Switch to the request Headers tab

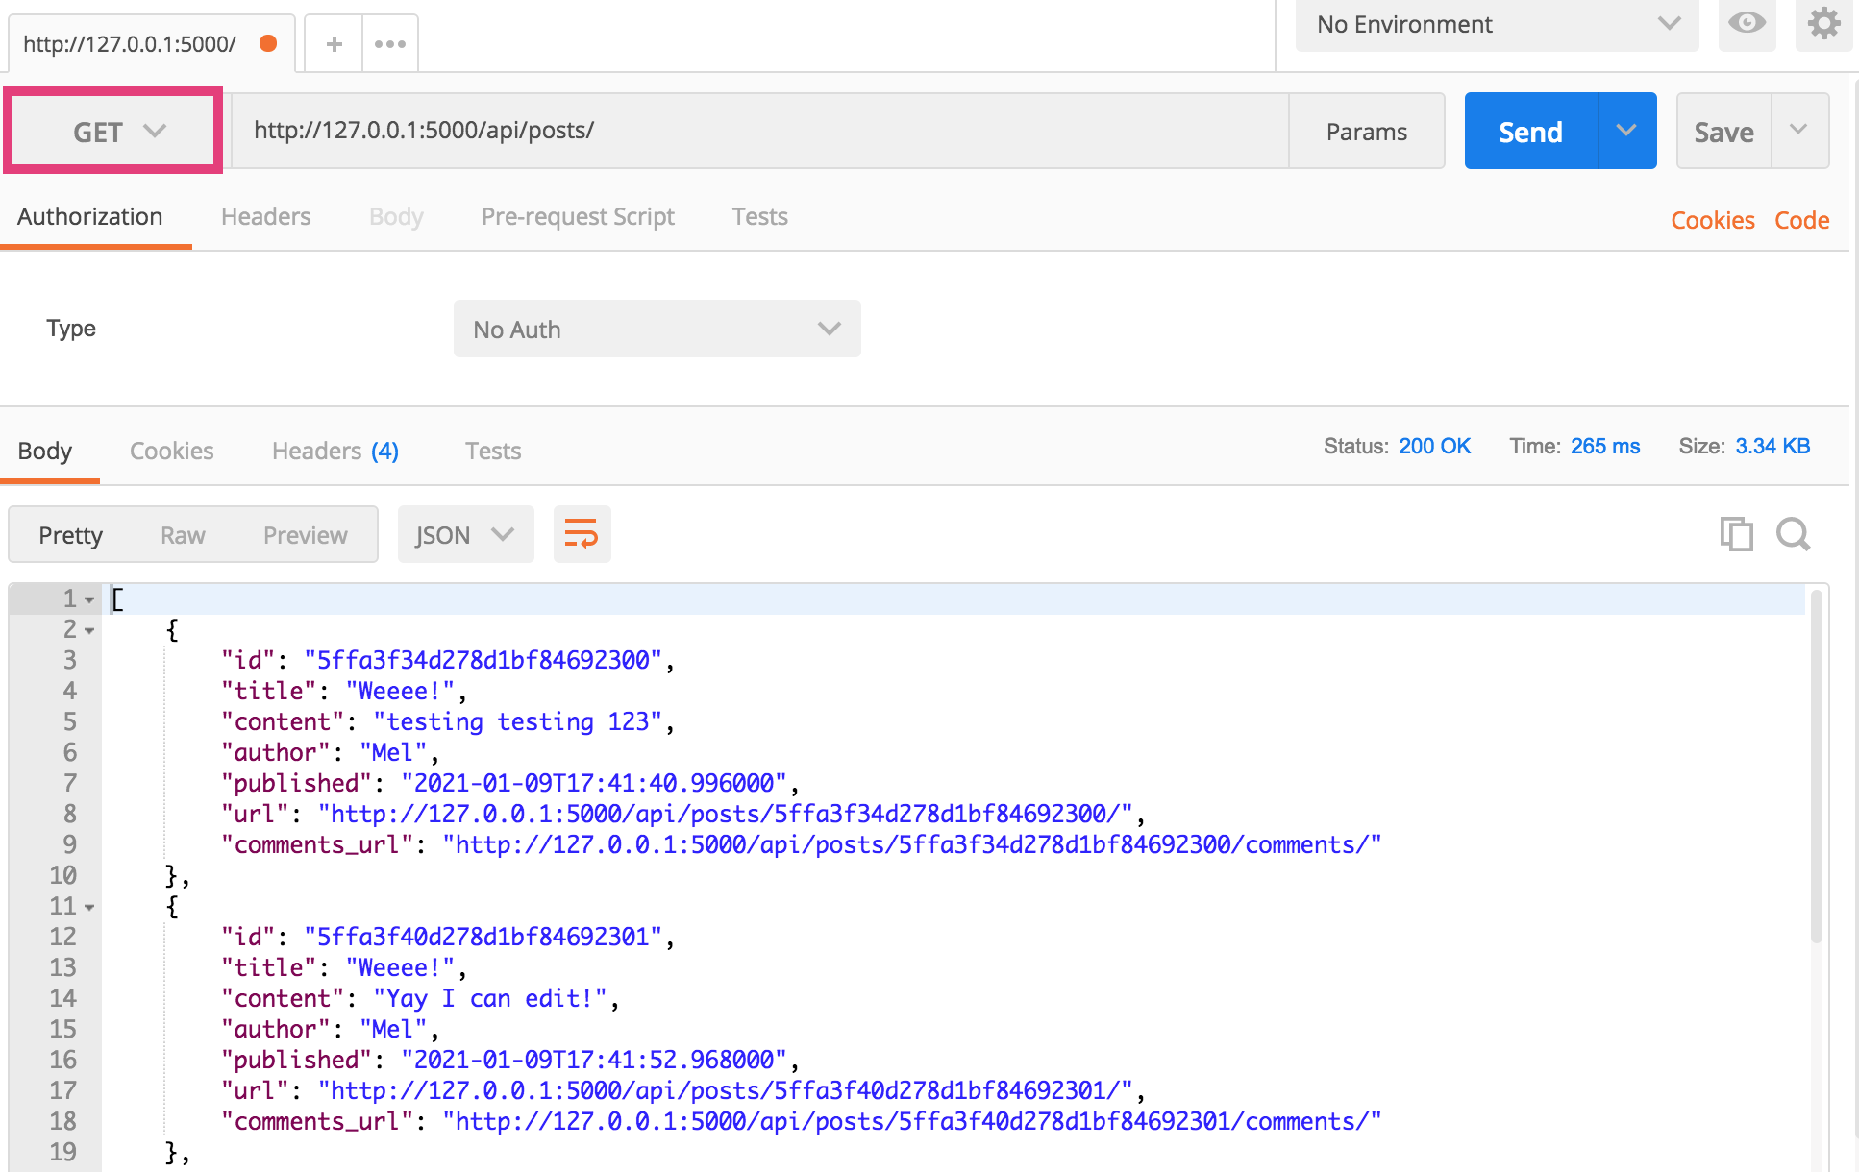(265, 217)
